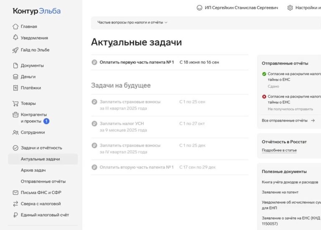The width and height of the screenshot is (321, 230).
Task: Open Заявление о зачёте на ЕНС document
Action: 291,221
